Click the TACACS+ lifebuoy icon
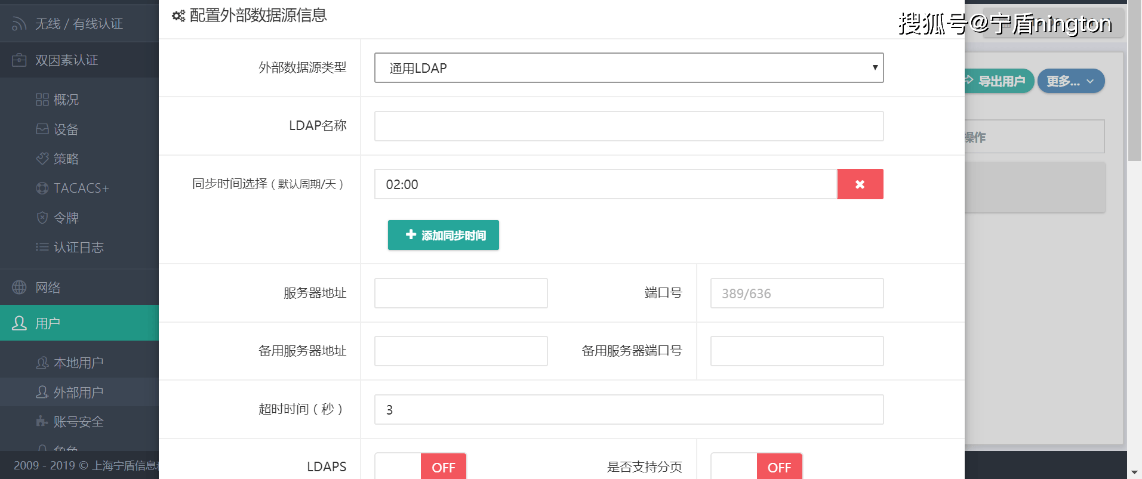The width and height of the screenshot is (1142, 479). click(x=42, y=188)
